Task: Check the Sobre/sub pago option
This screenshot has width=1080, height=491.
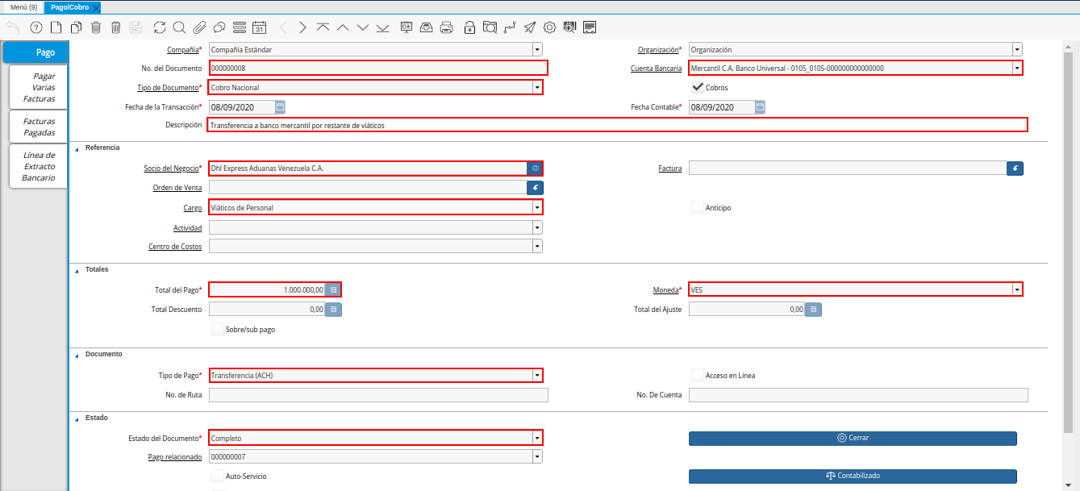Action: tap(217, 329)
